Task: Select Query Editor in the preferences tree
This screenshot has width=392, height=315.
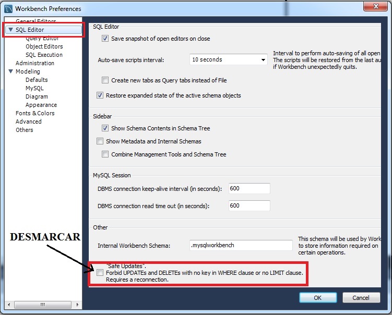Action: [x=42, y=39]
